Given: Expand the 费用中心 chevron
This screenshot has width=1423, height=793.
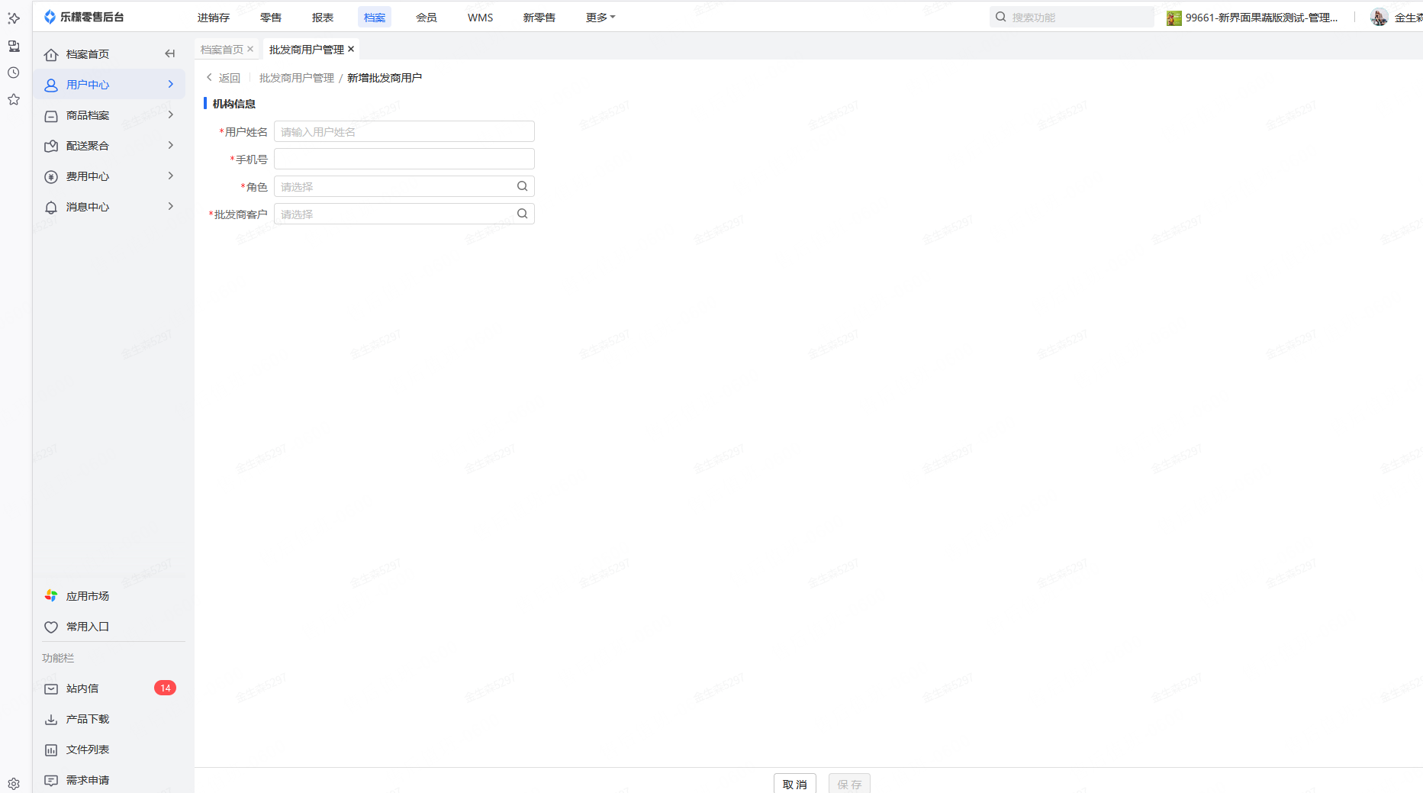Looking at the screenshot, I should click(x=171, y=176).
